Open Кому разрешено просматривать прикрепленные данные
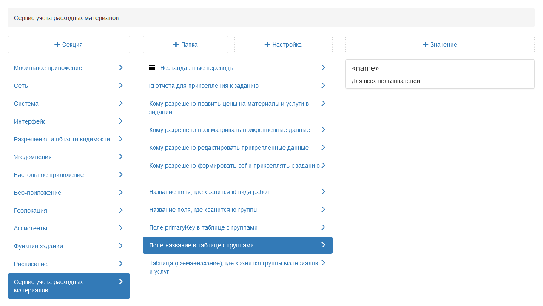The width and height of the screenshot is (543, 306). click(x=229, y=130)
